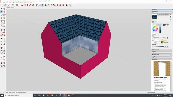Click Reset Color in texture section
Image resolution: width=173 pixels, height=97 pixels.
pos(166,42)
